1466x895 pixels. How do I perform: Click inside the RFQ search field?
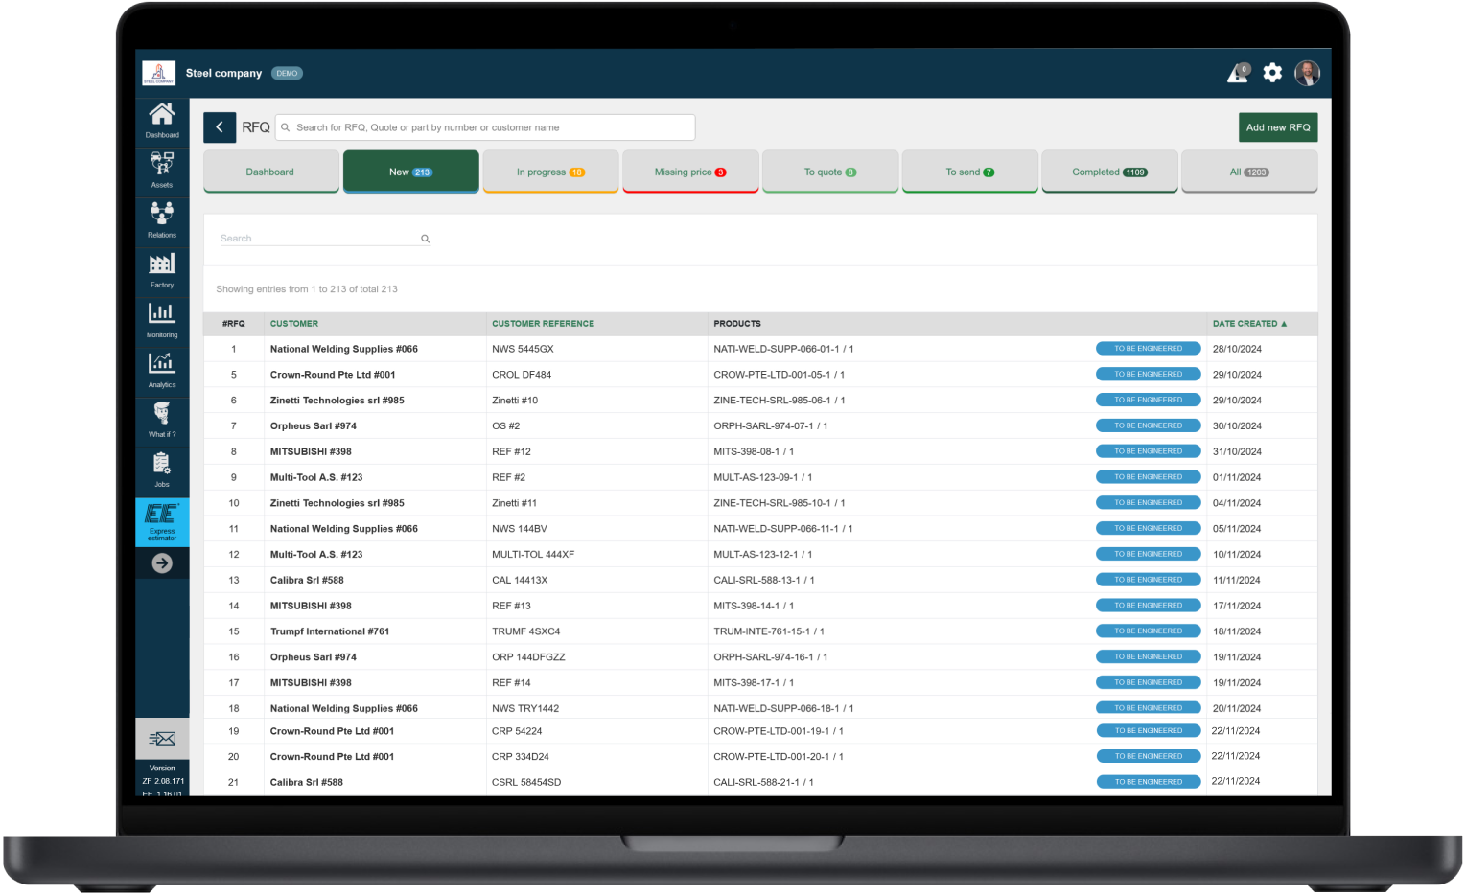[x=484, y=126]
